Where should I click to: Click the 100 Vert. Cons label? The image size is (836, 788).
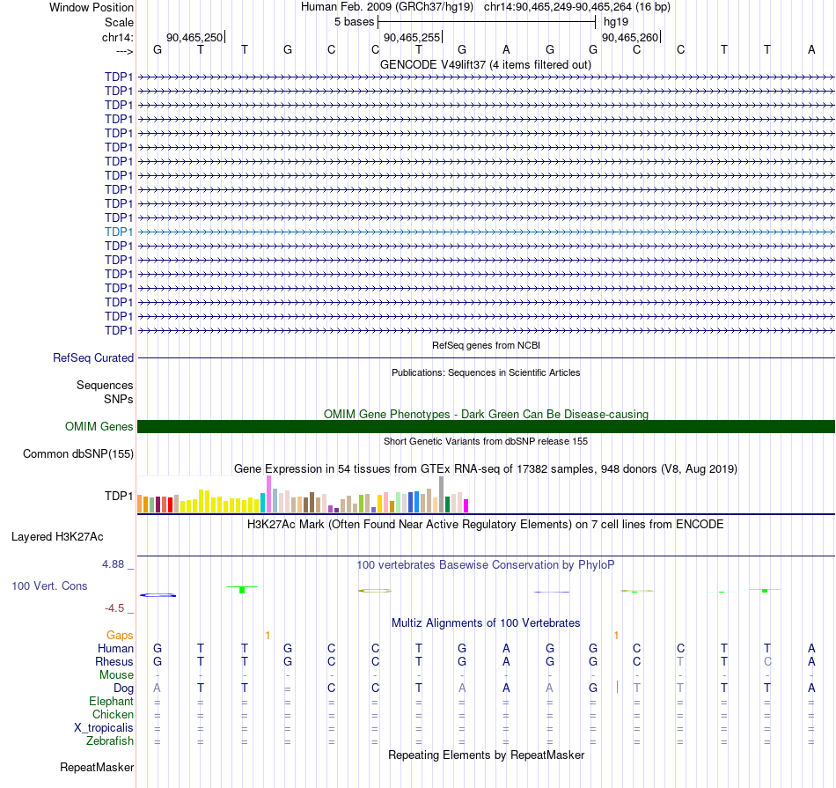[x=49, y=585]
